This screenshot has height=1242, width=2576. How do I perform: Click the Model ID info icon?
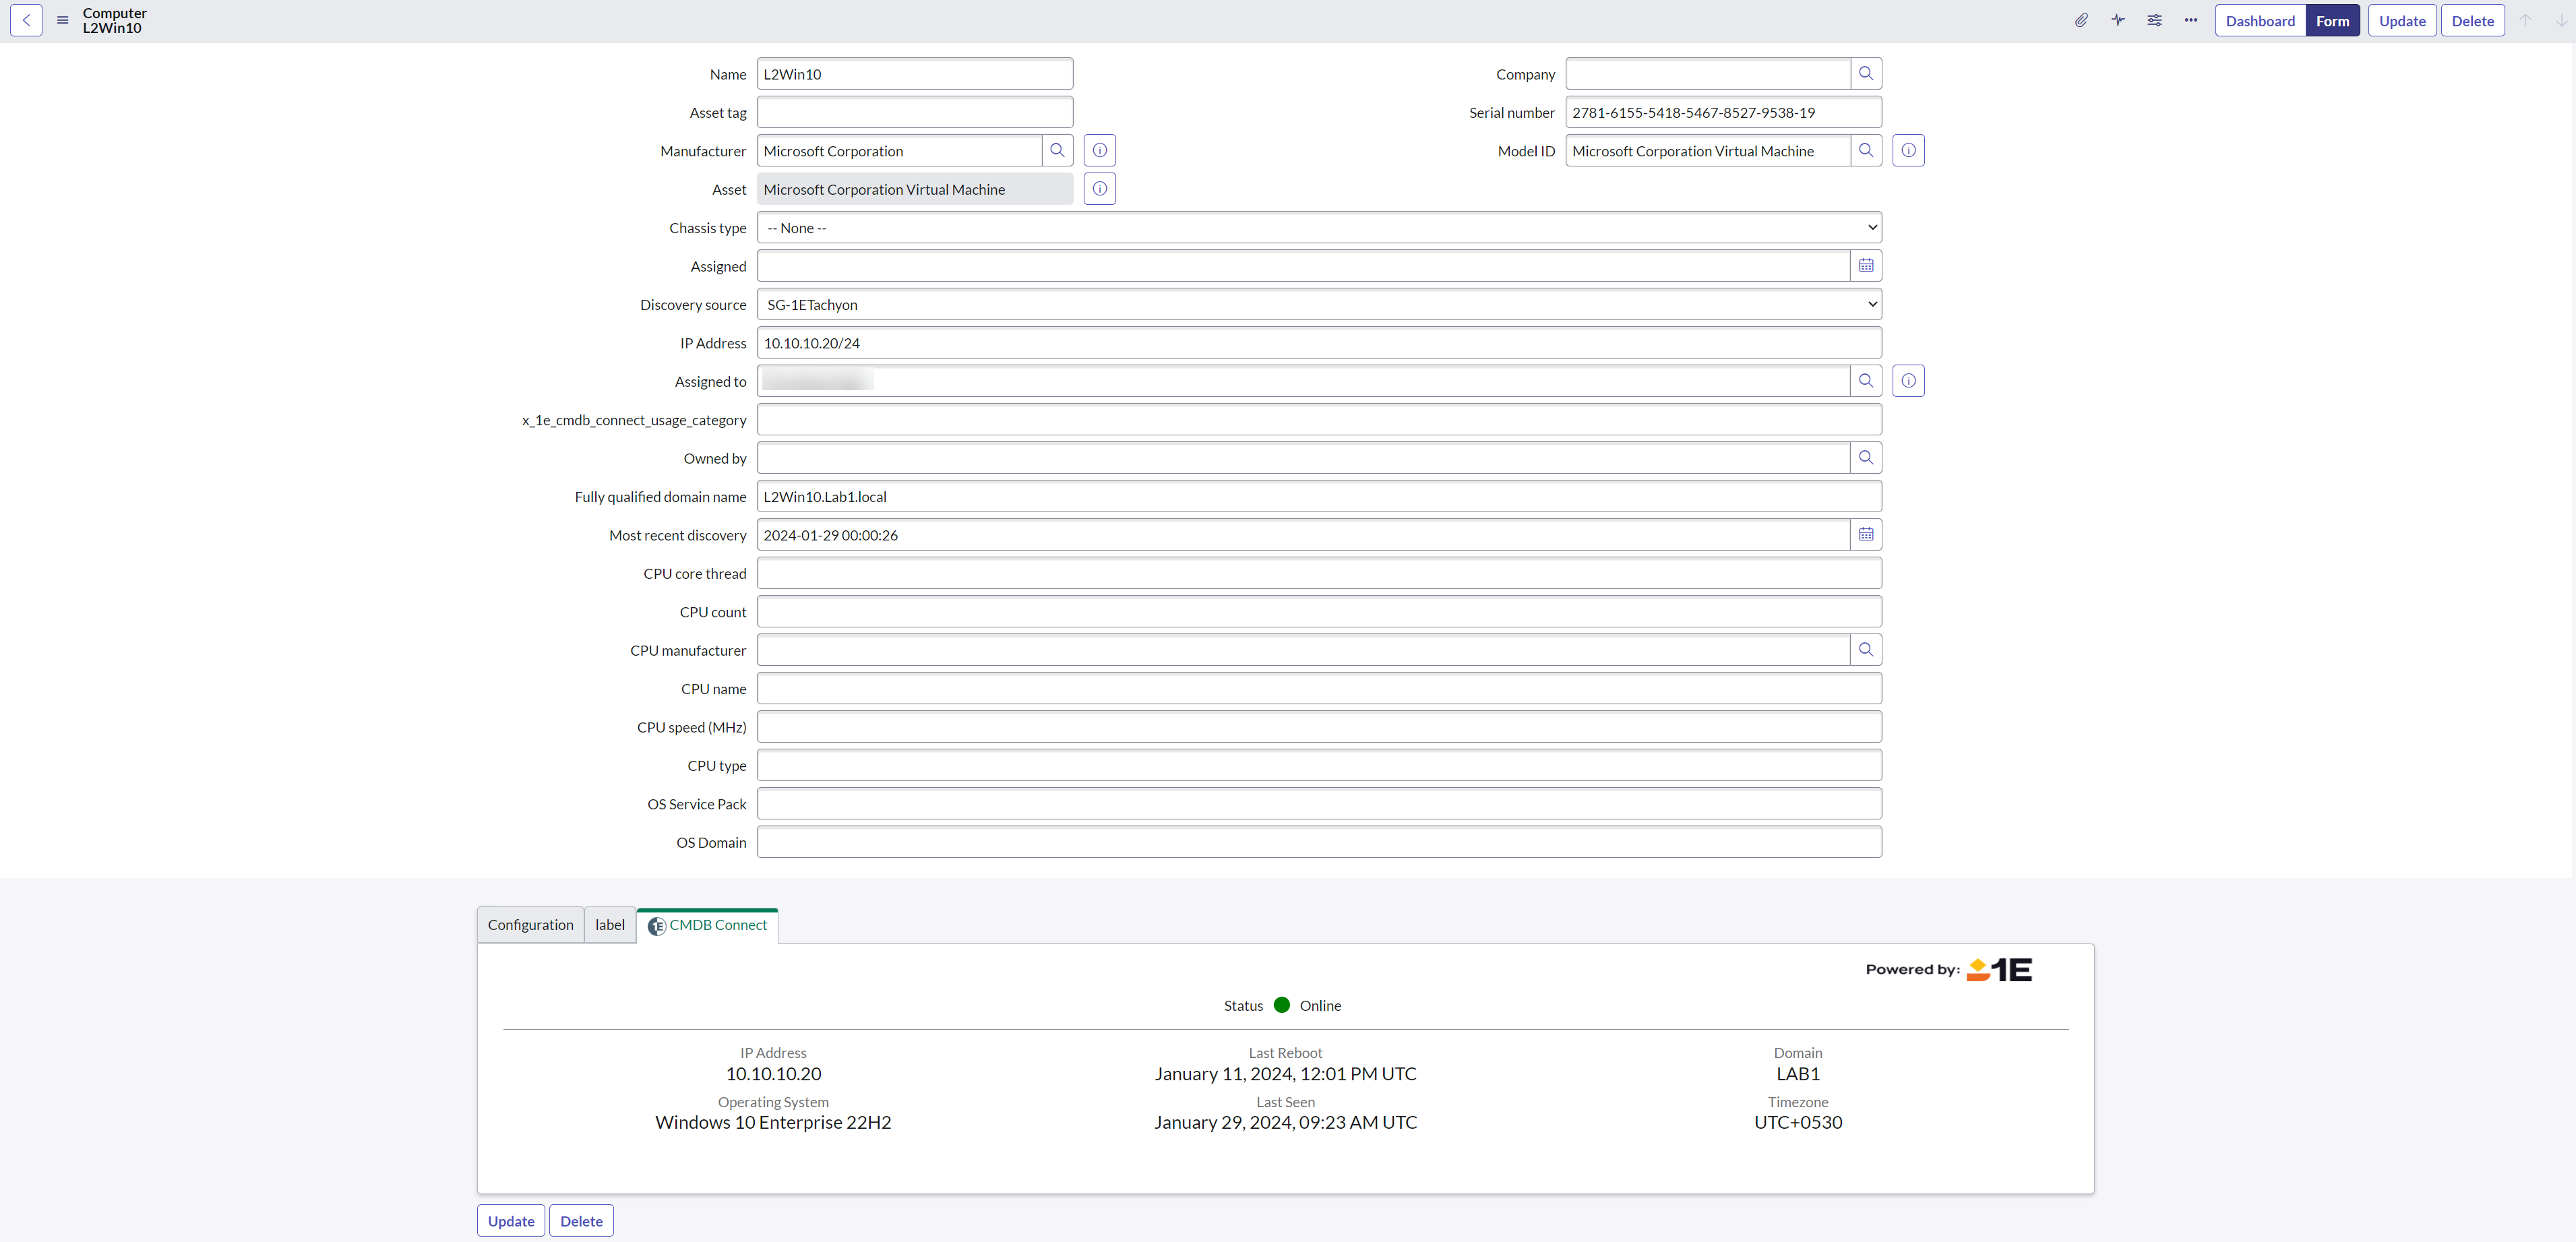(1908, 151)
